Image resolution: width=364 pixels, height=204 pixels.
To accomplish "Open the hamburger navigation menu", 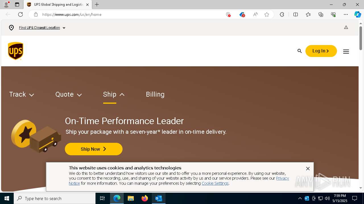I will tap(346, 52).
